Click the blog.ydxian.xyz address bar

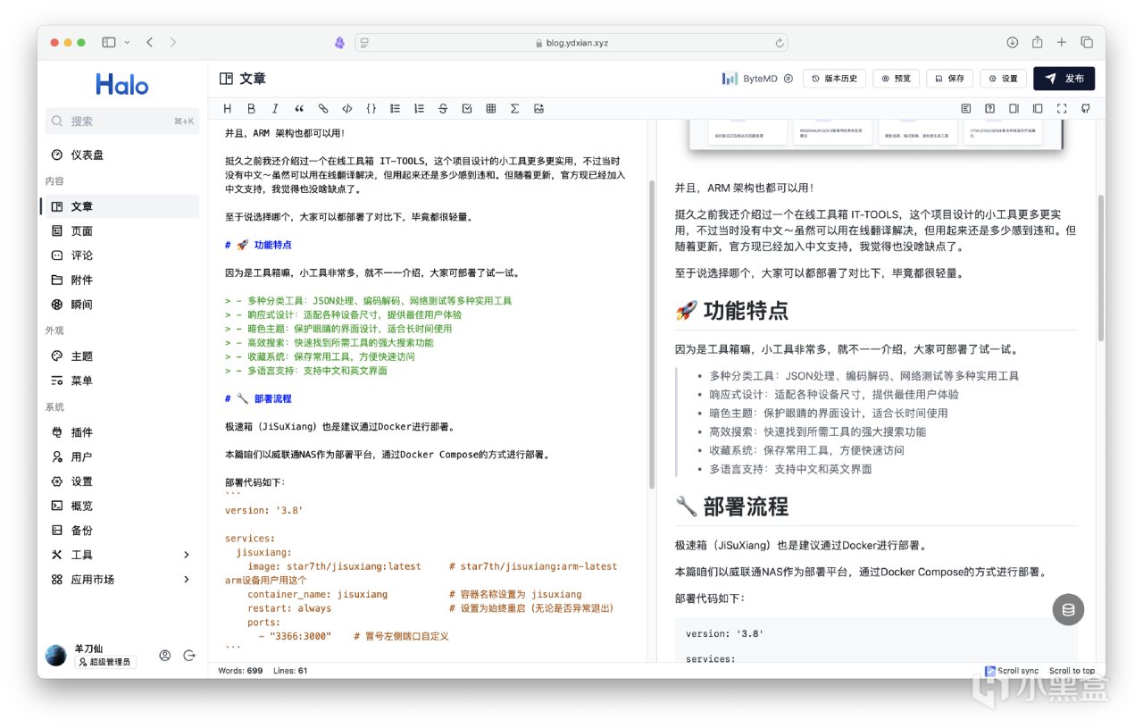pos(572,42)
